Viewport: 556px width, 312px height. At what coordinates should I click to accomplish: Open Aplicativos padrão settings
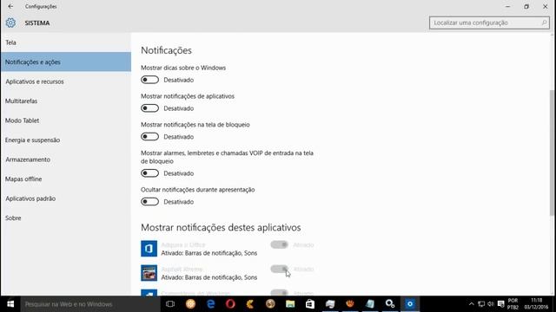click(66, 198)
